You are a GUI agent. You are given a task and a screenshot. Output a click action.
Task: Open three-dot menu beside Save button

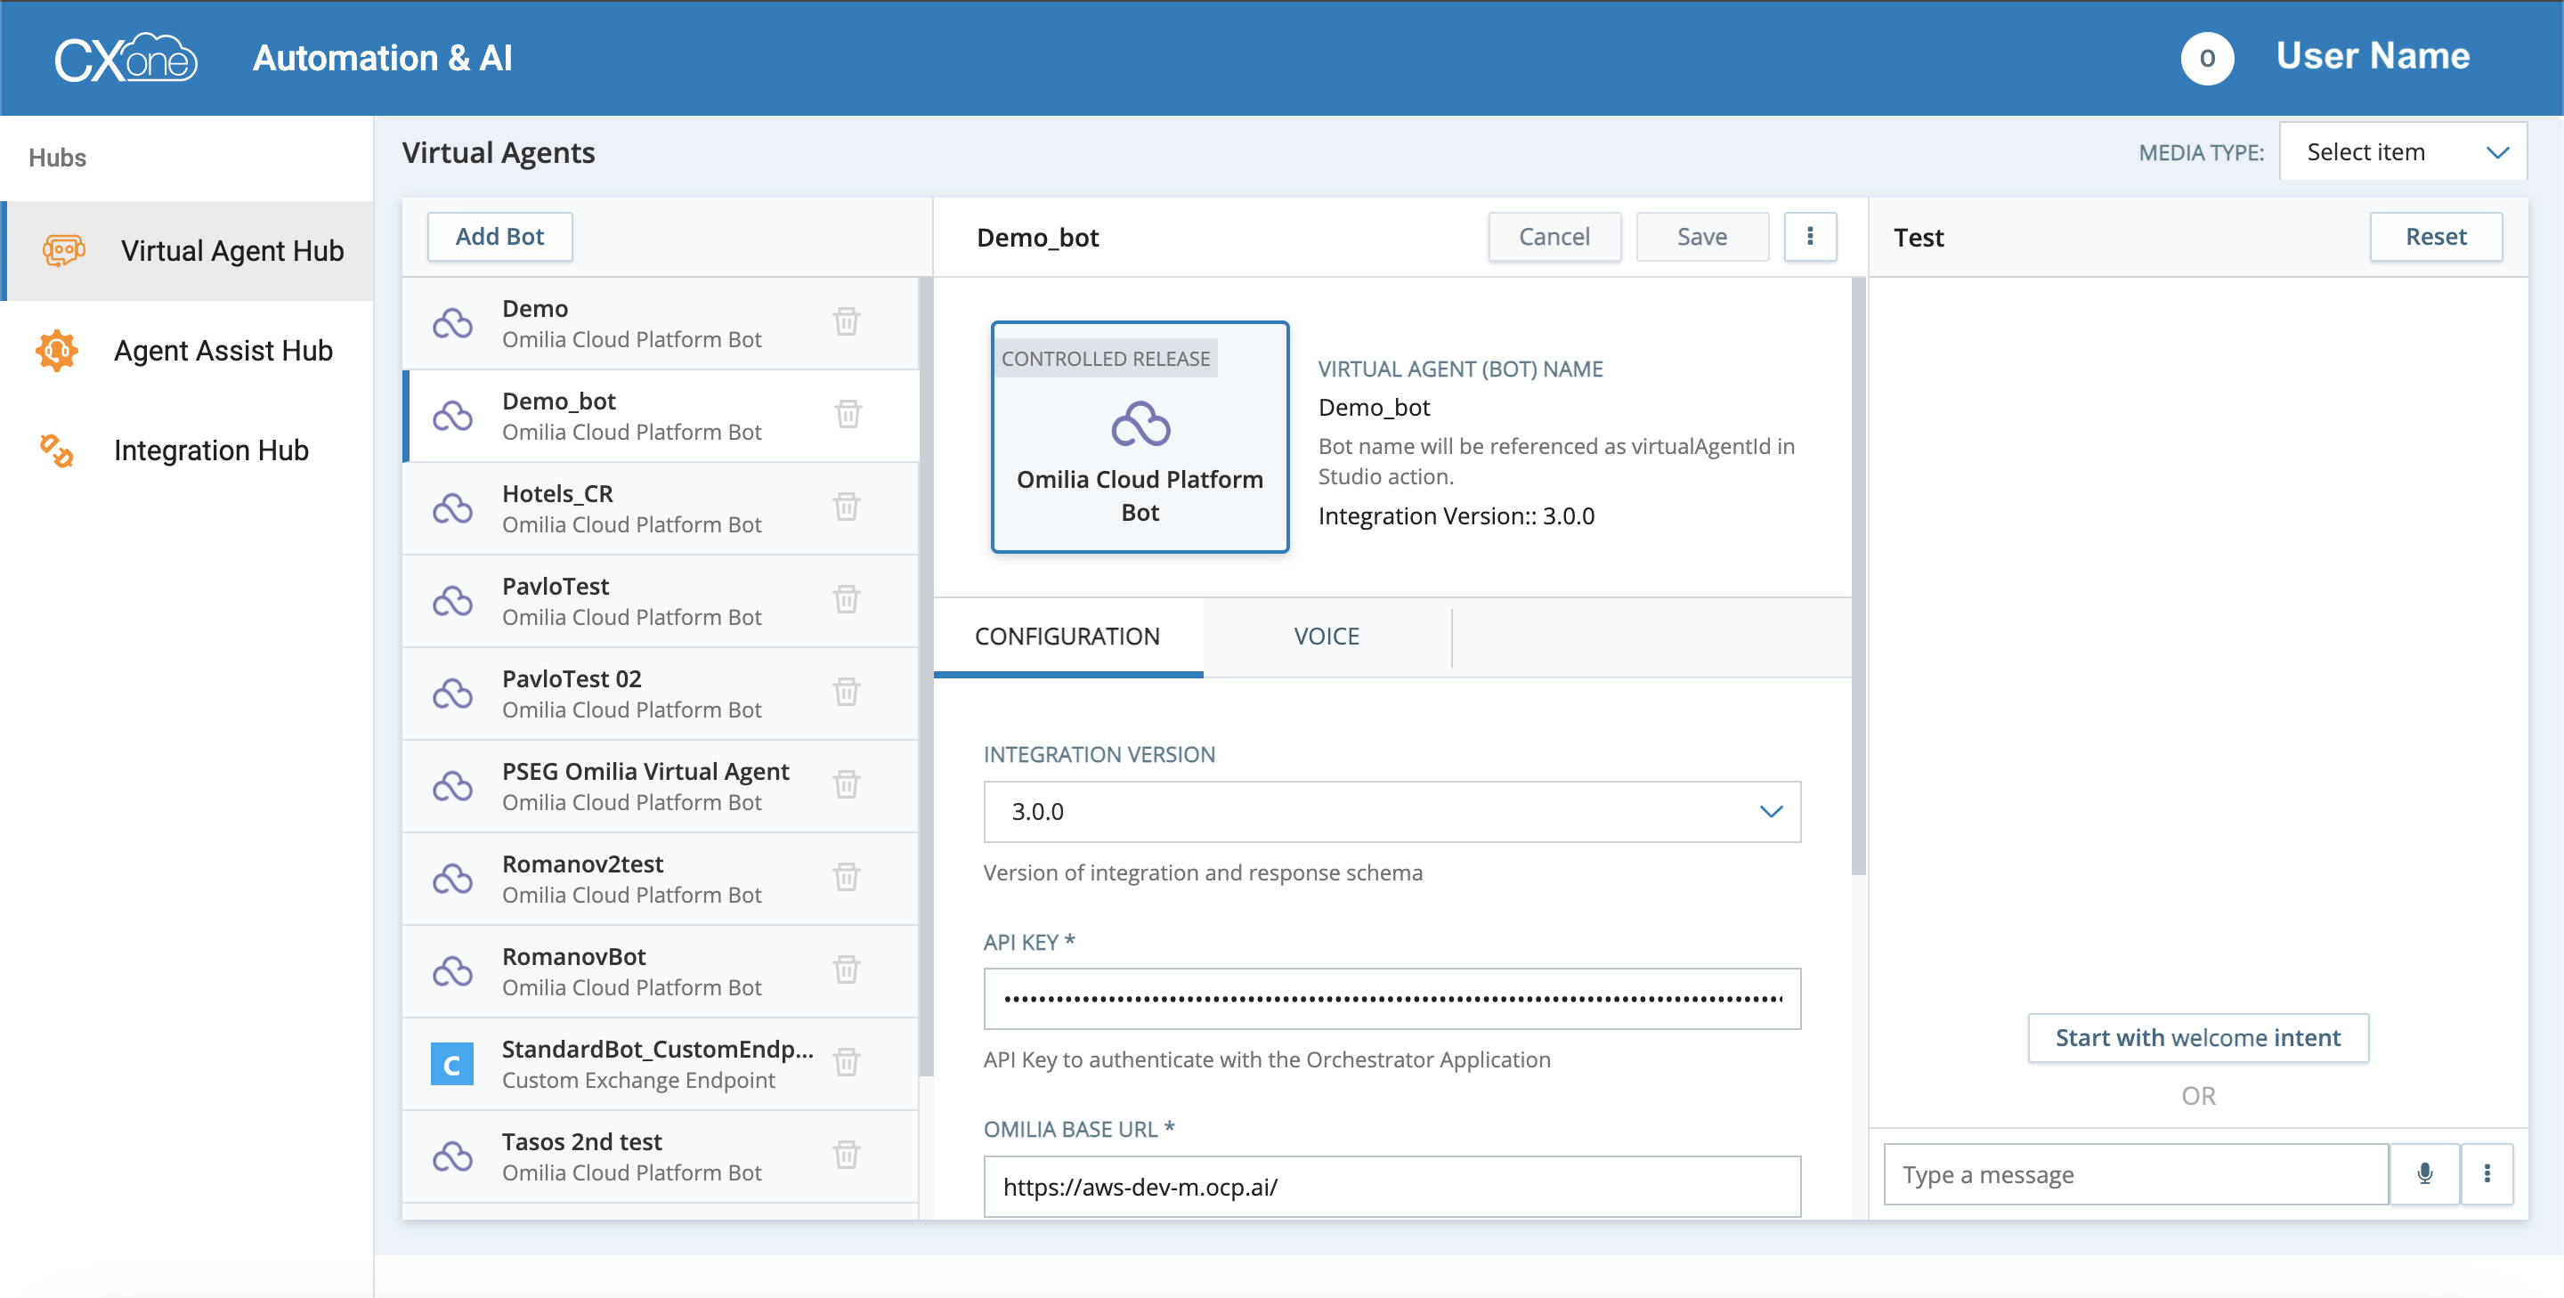(x=1810, y=237)
